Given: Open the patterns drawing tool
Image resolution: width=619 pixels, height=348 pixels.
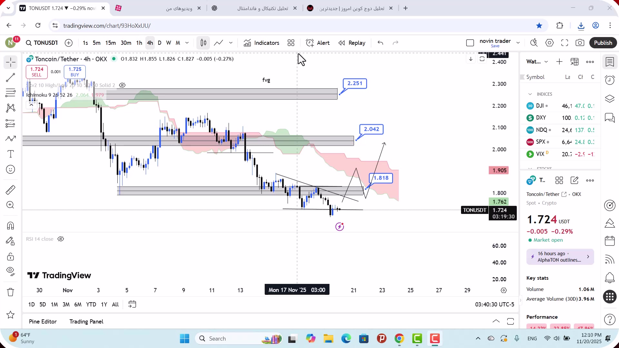Looking at the screenshot, I should (11, 108).
